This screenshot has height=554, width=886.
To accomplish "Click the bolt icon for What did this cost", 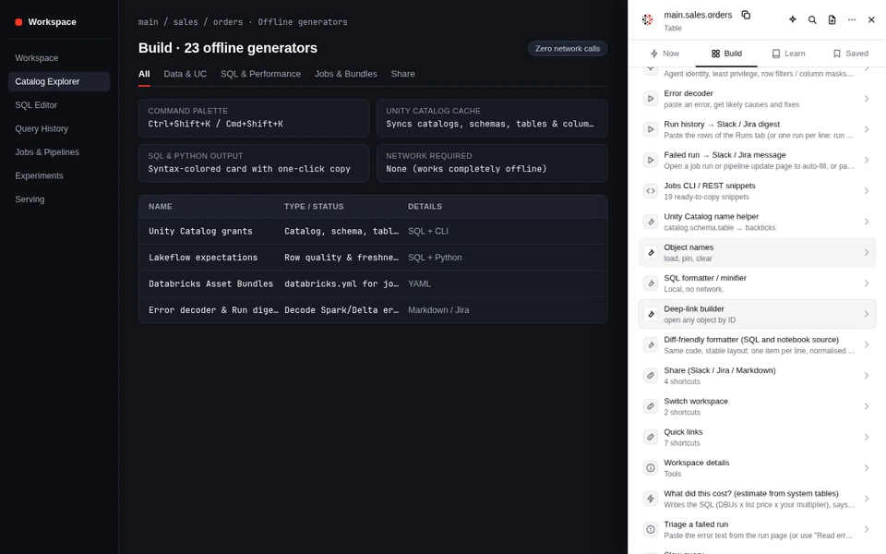I will tap(651, 499).
